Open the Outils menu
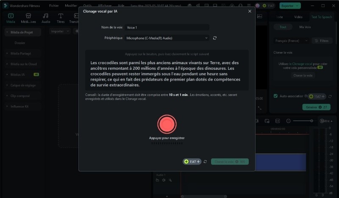 (87, 5)
